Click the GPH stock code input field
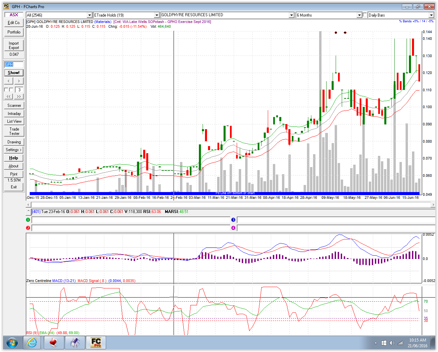Screen dimensions: 438x352 (x=14, y=64)
